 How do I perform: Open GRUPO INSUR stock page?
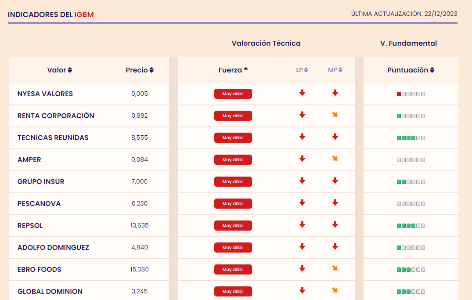point(41,182)
